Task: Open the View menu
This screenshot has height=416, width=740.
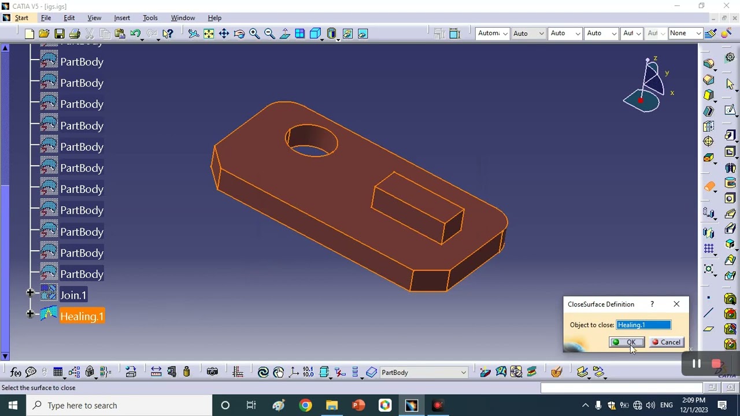Action: 94,18
